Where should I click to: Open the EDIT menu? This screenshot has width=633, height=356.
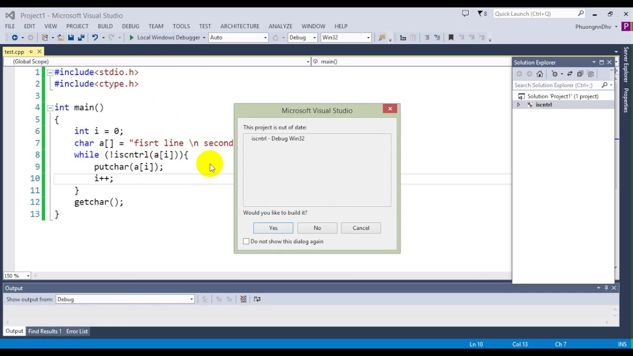(x=30, y=26)
